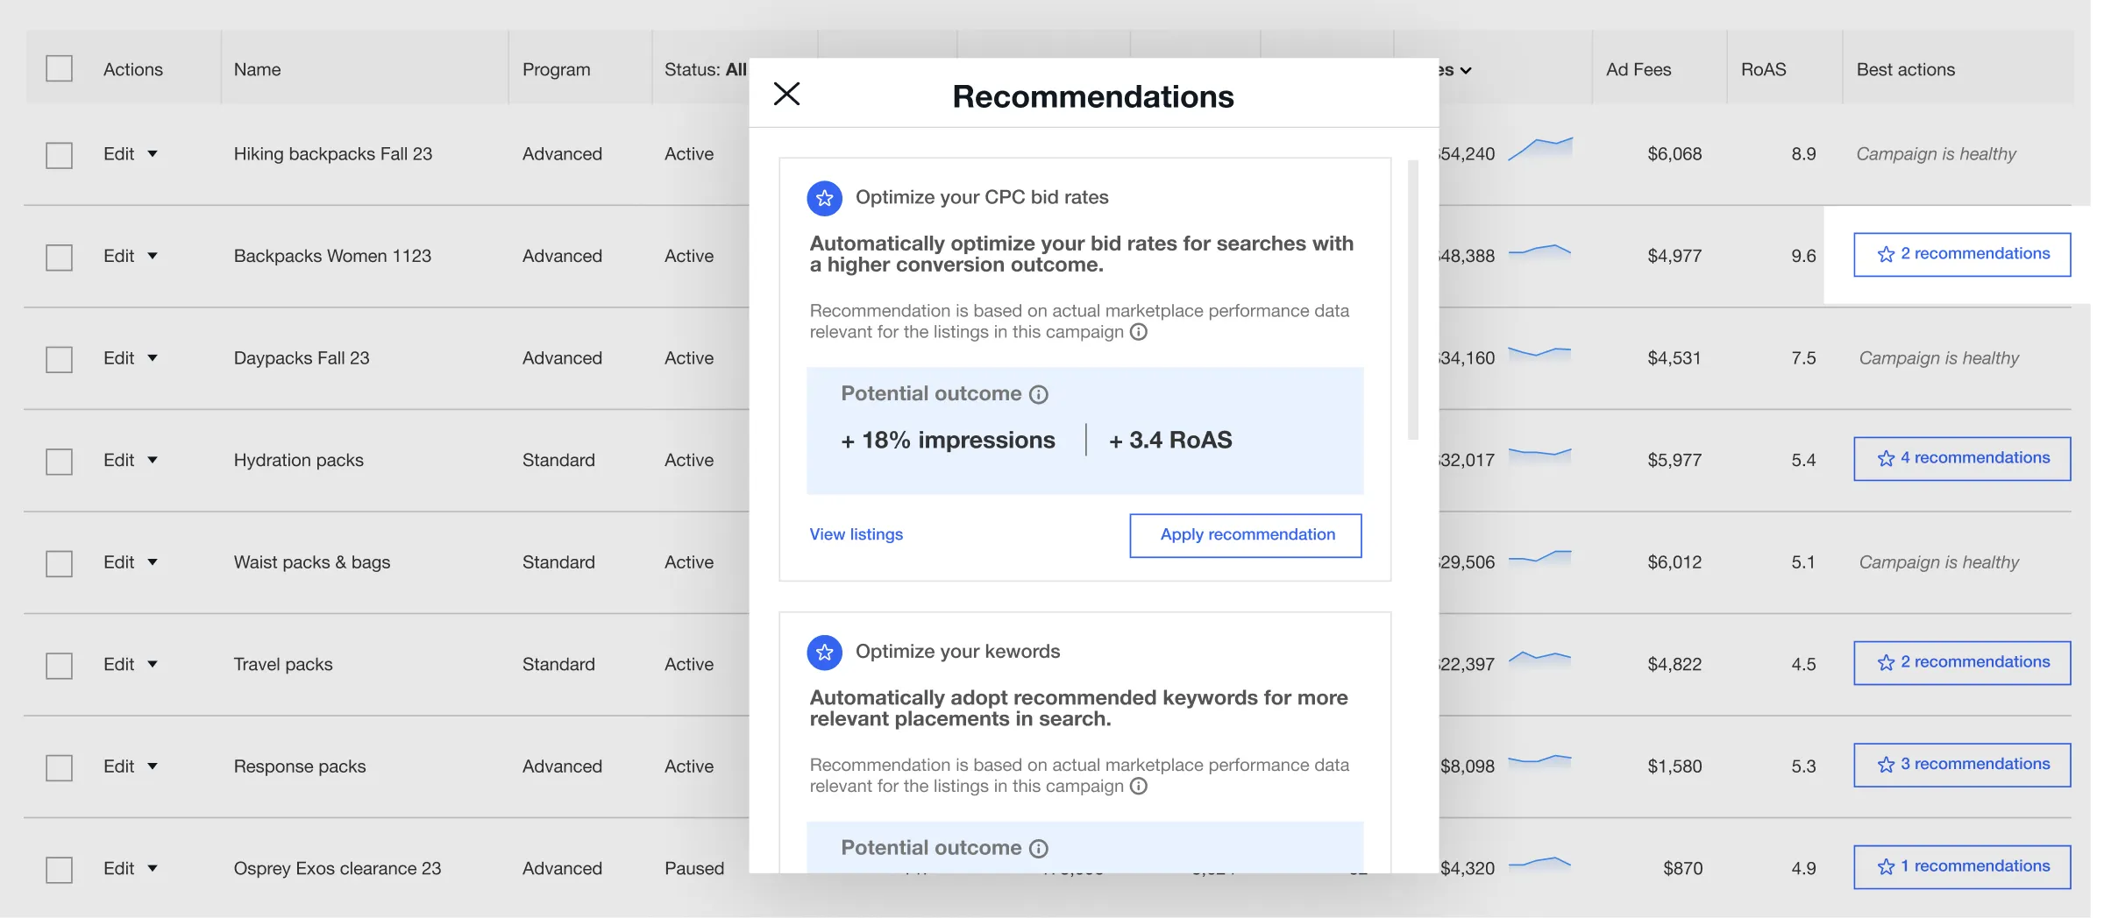Click the Ad Fees column header

click(1638, 69)
